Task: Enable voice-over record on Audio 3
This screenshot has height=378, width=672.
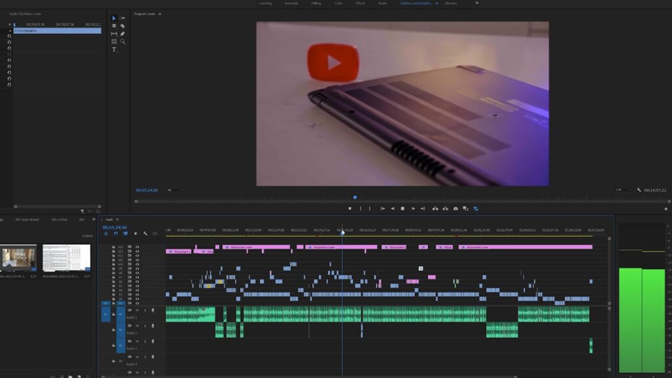Action: click(x=152, y=341)
